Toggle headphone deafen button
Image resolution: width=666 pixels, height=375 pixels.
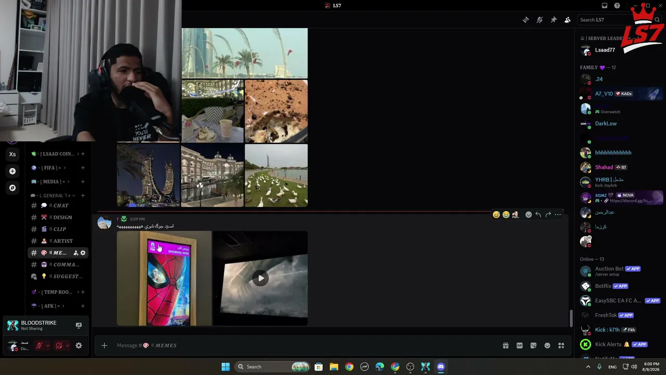click(59, 345)
